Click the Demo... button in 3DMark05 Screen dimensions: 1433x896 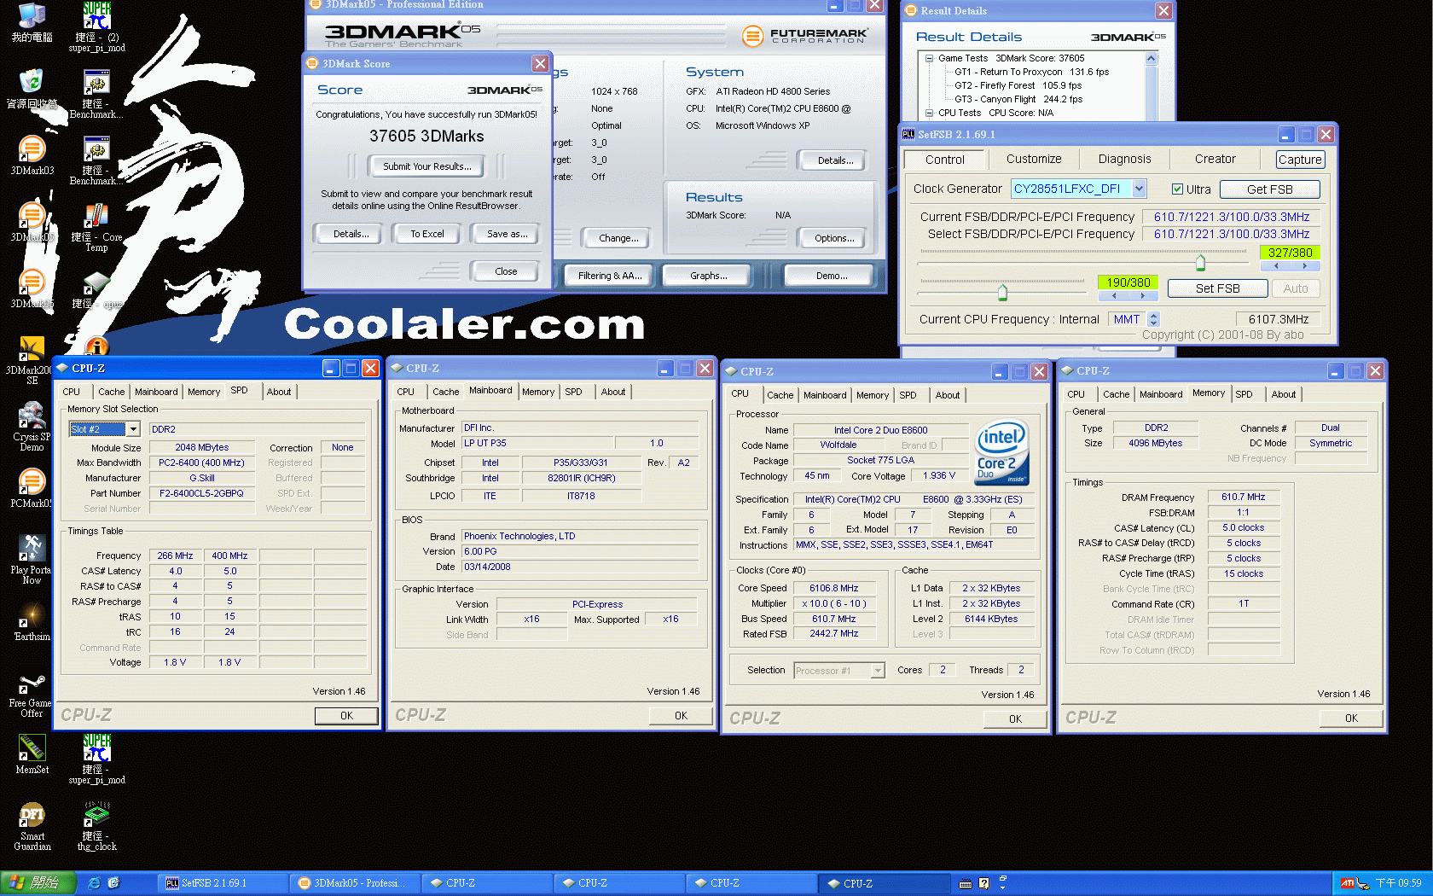pos(830,276)
